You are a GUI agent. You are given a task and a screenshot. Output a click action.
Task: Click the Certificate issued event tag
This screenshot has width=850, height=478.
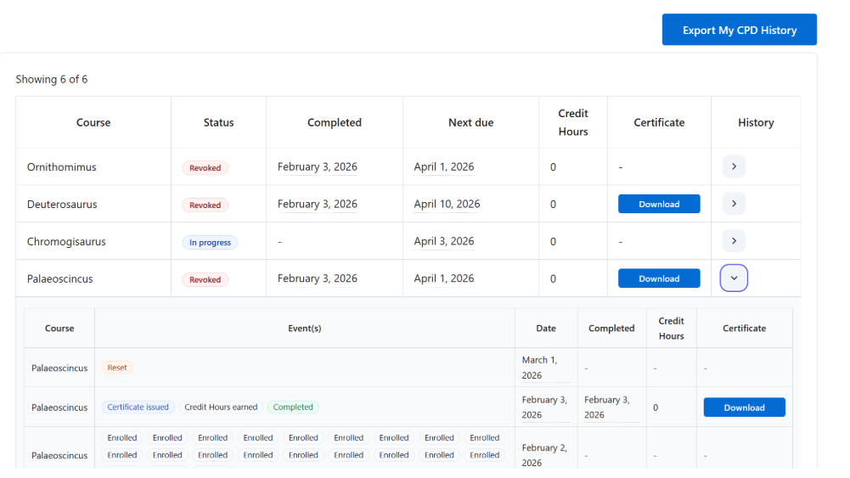pos(138,408)
